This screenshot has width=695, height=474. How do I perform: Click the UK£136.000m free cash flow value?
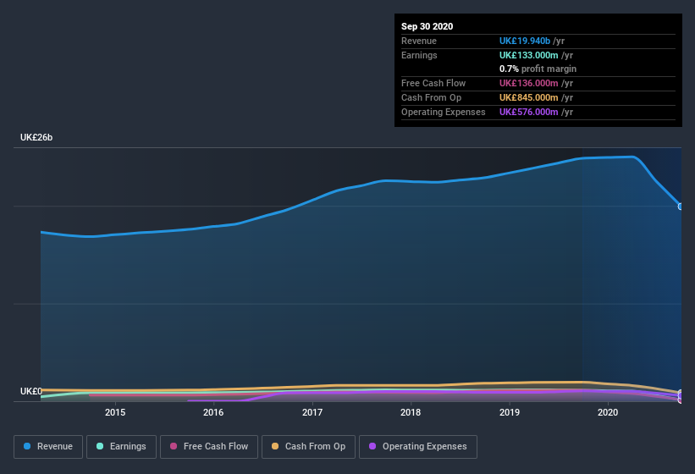[x=529, y=83]
